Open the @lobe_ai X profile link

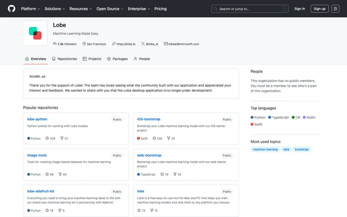(152, 44)
